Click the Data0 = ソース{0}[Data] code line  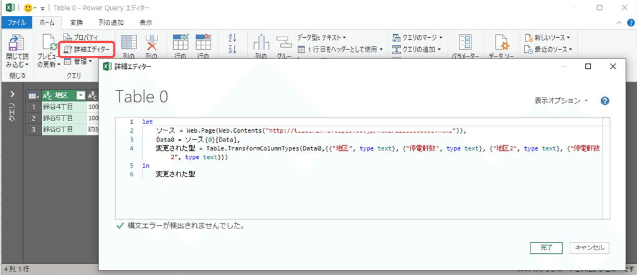[x=198, y=139]
